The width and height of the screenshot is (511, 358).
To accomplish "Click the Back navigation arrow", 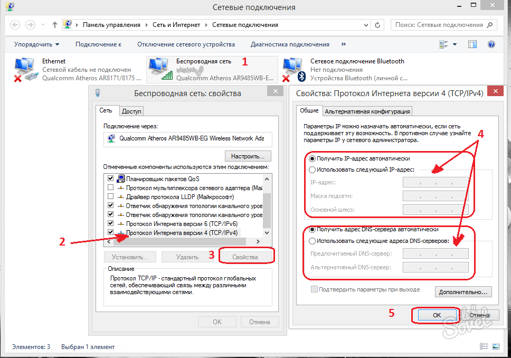I will [15, 25].
